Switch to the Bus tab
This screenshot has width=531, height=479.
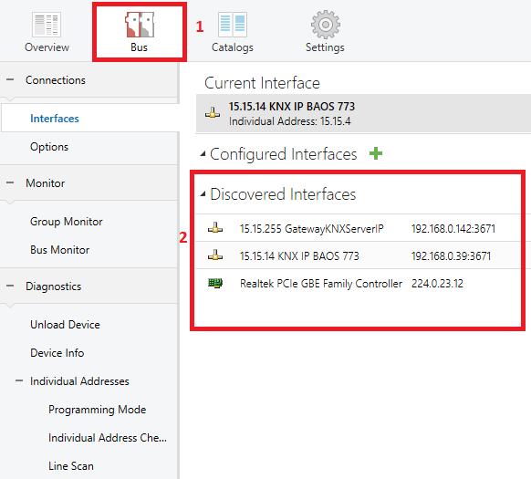[x=140, y=32]
